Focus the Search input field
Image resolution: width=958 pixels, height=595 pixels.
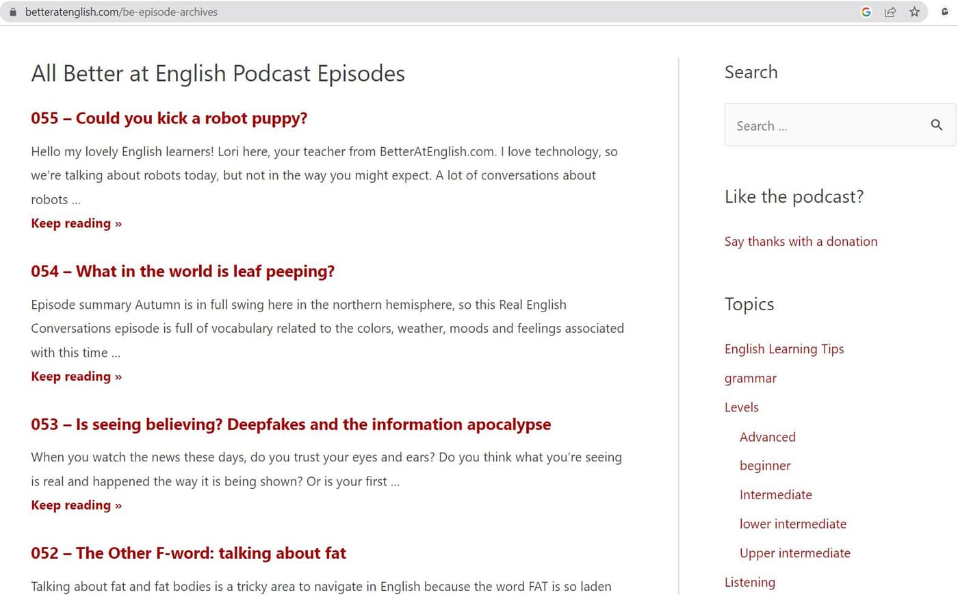840,125
